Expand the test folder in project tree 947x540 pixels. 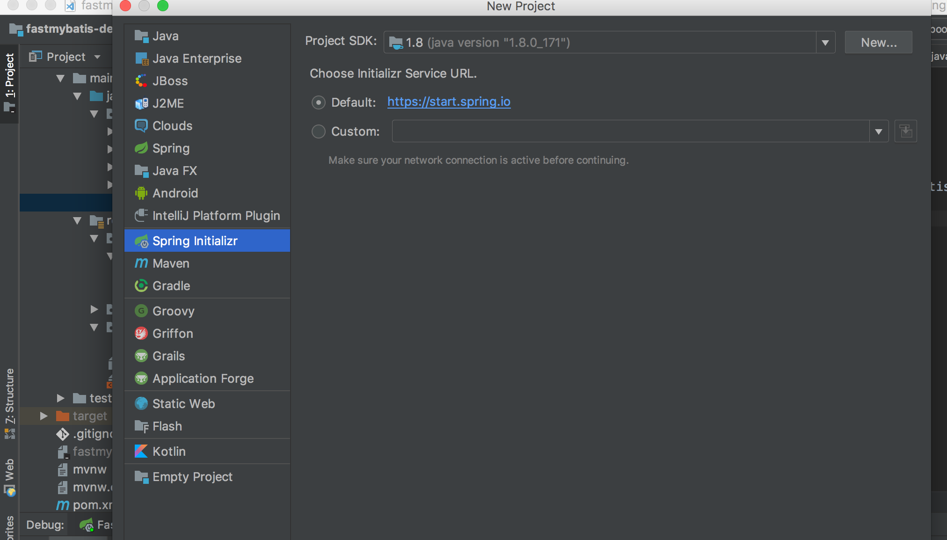[60, 398]
